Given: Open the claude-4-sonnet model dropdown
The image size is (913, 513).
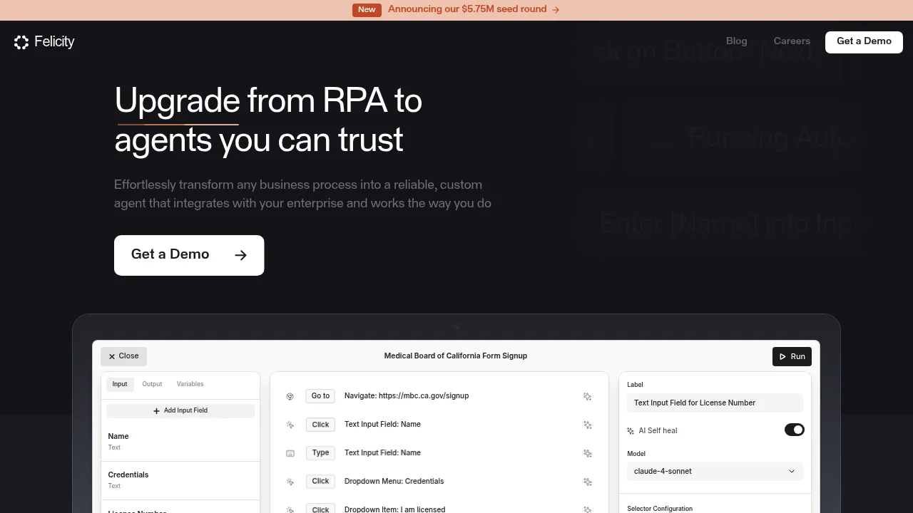Looking at the screenshot, I should click(x=715, y=471).
